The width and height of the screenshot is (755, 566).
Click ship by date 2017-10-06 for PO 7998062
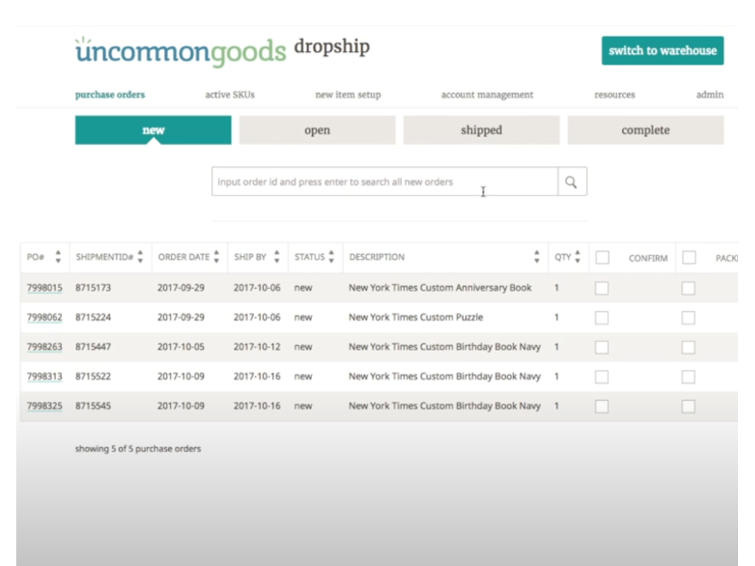(x=257, y=318)
